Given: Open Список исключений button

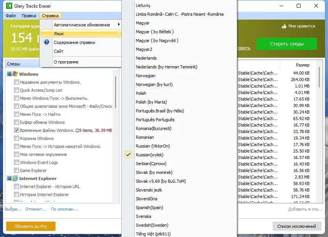Looking at the screenshot, I should point(297,226).
